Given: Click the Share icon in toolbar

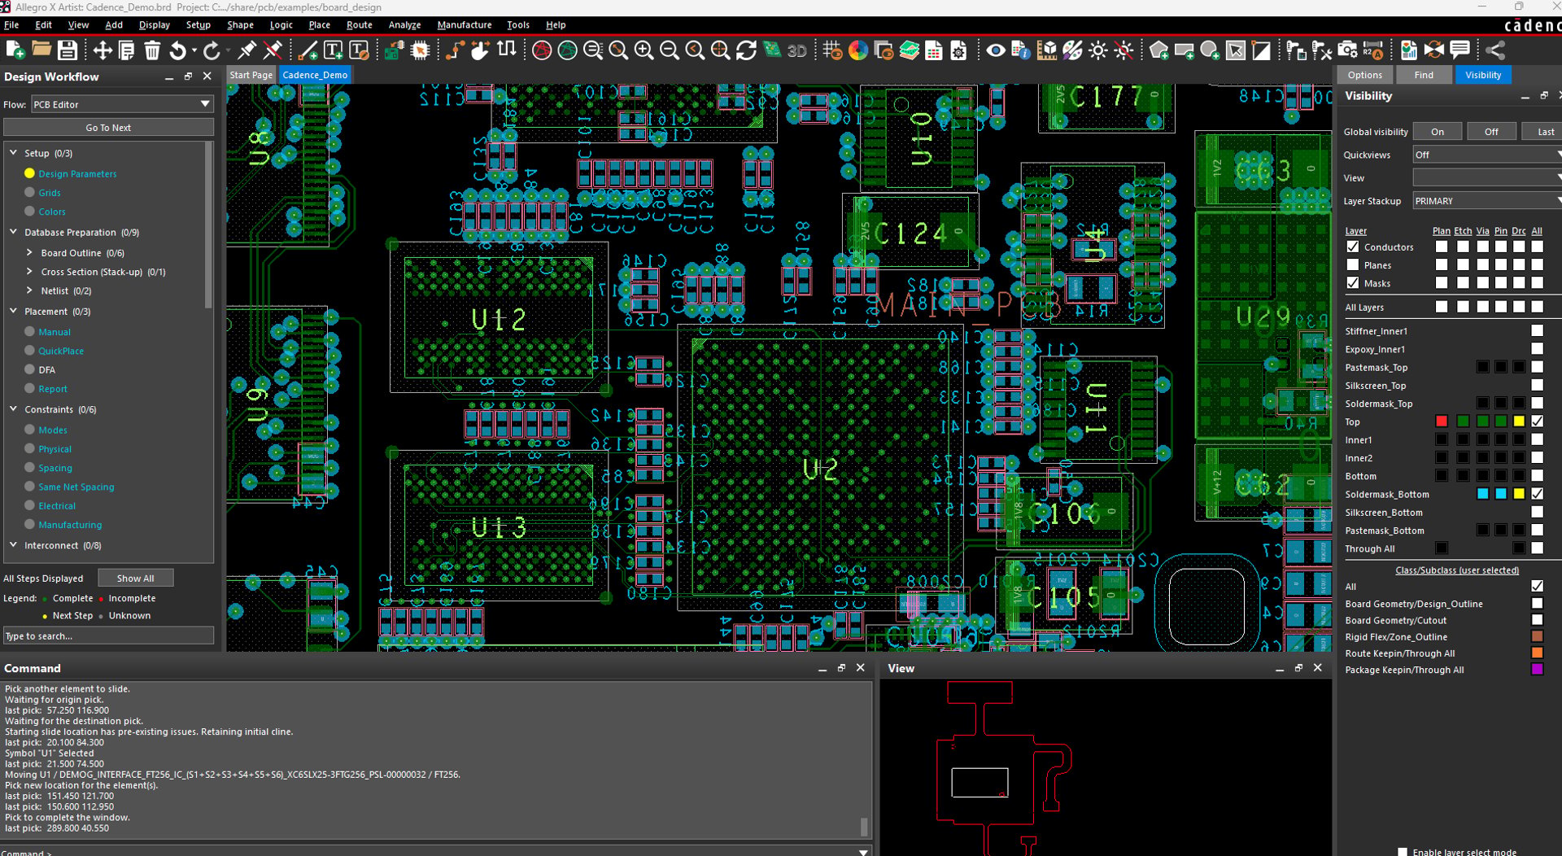Looking at the screenshot, I should pyautogui.click(x=1495, y=50).
